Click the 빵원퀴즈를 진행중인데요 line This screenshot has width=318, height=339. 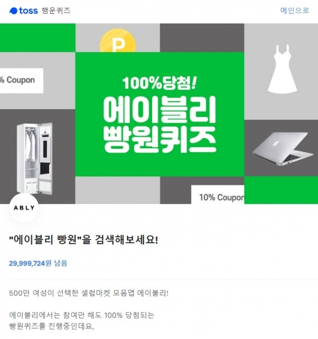point(51,326)
